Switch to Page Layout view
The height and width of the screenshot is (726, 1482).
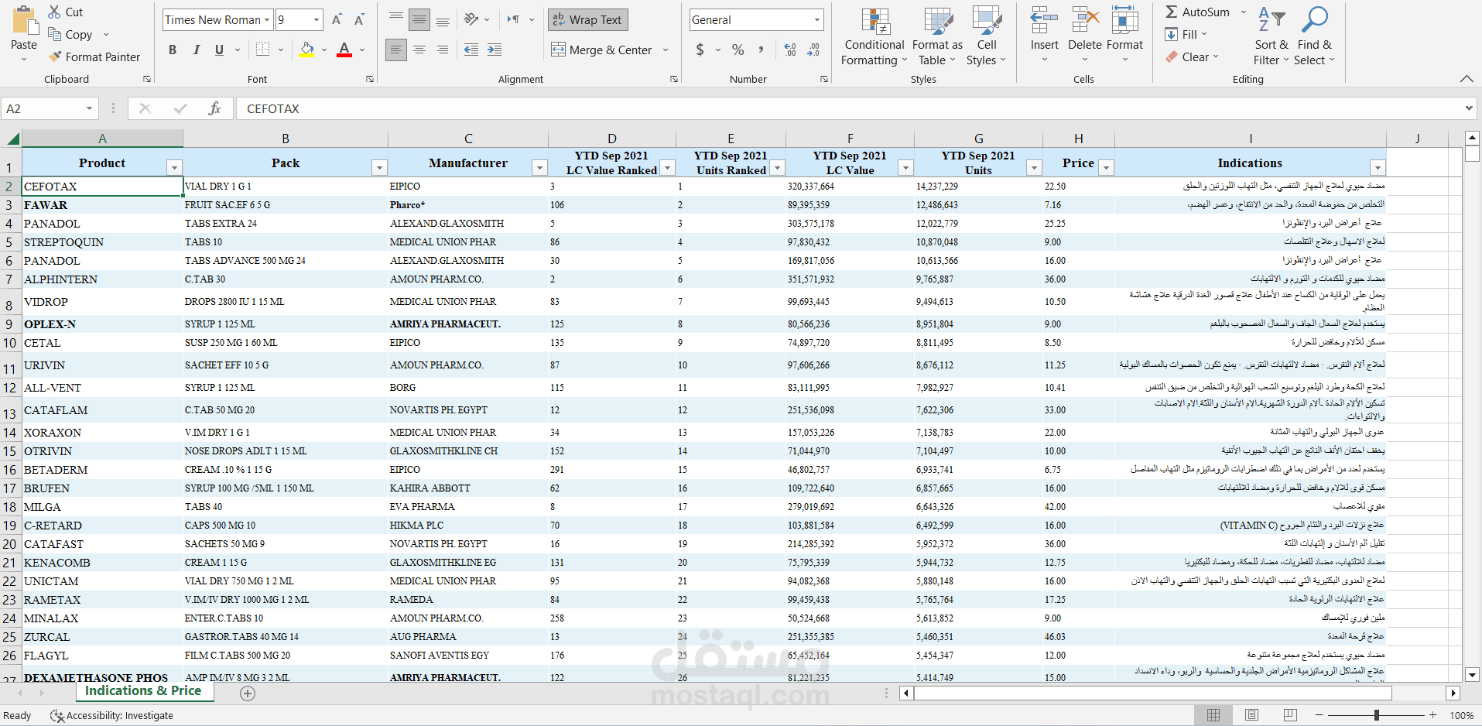pyautogui.click(x=1251, y=715)
